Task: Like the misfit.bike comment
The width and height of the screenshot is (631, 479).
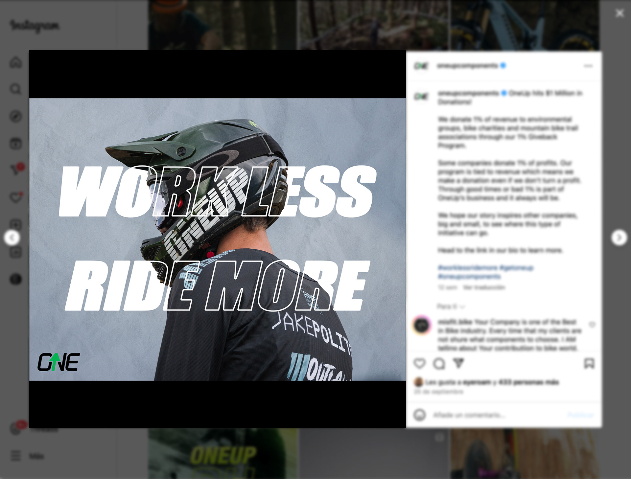Action: pyautogui.click(x=592, y=325)
